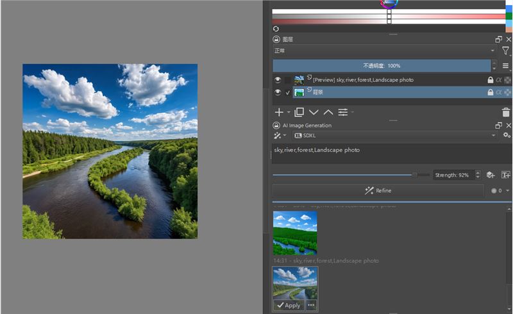Click the Strength spinbox arrows
Screen dimensions: 513x314
[x=478, y=175]
